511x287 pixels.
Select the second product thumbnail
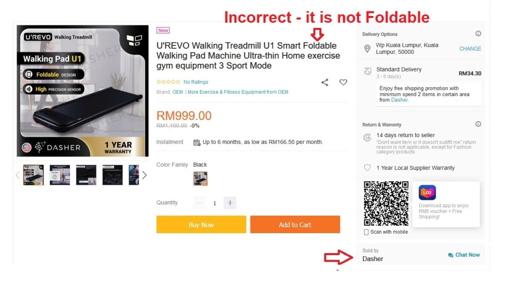[60, 175]
